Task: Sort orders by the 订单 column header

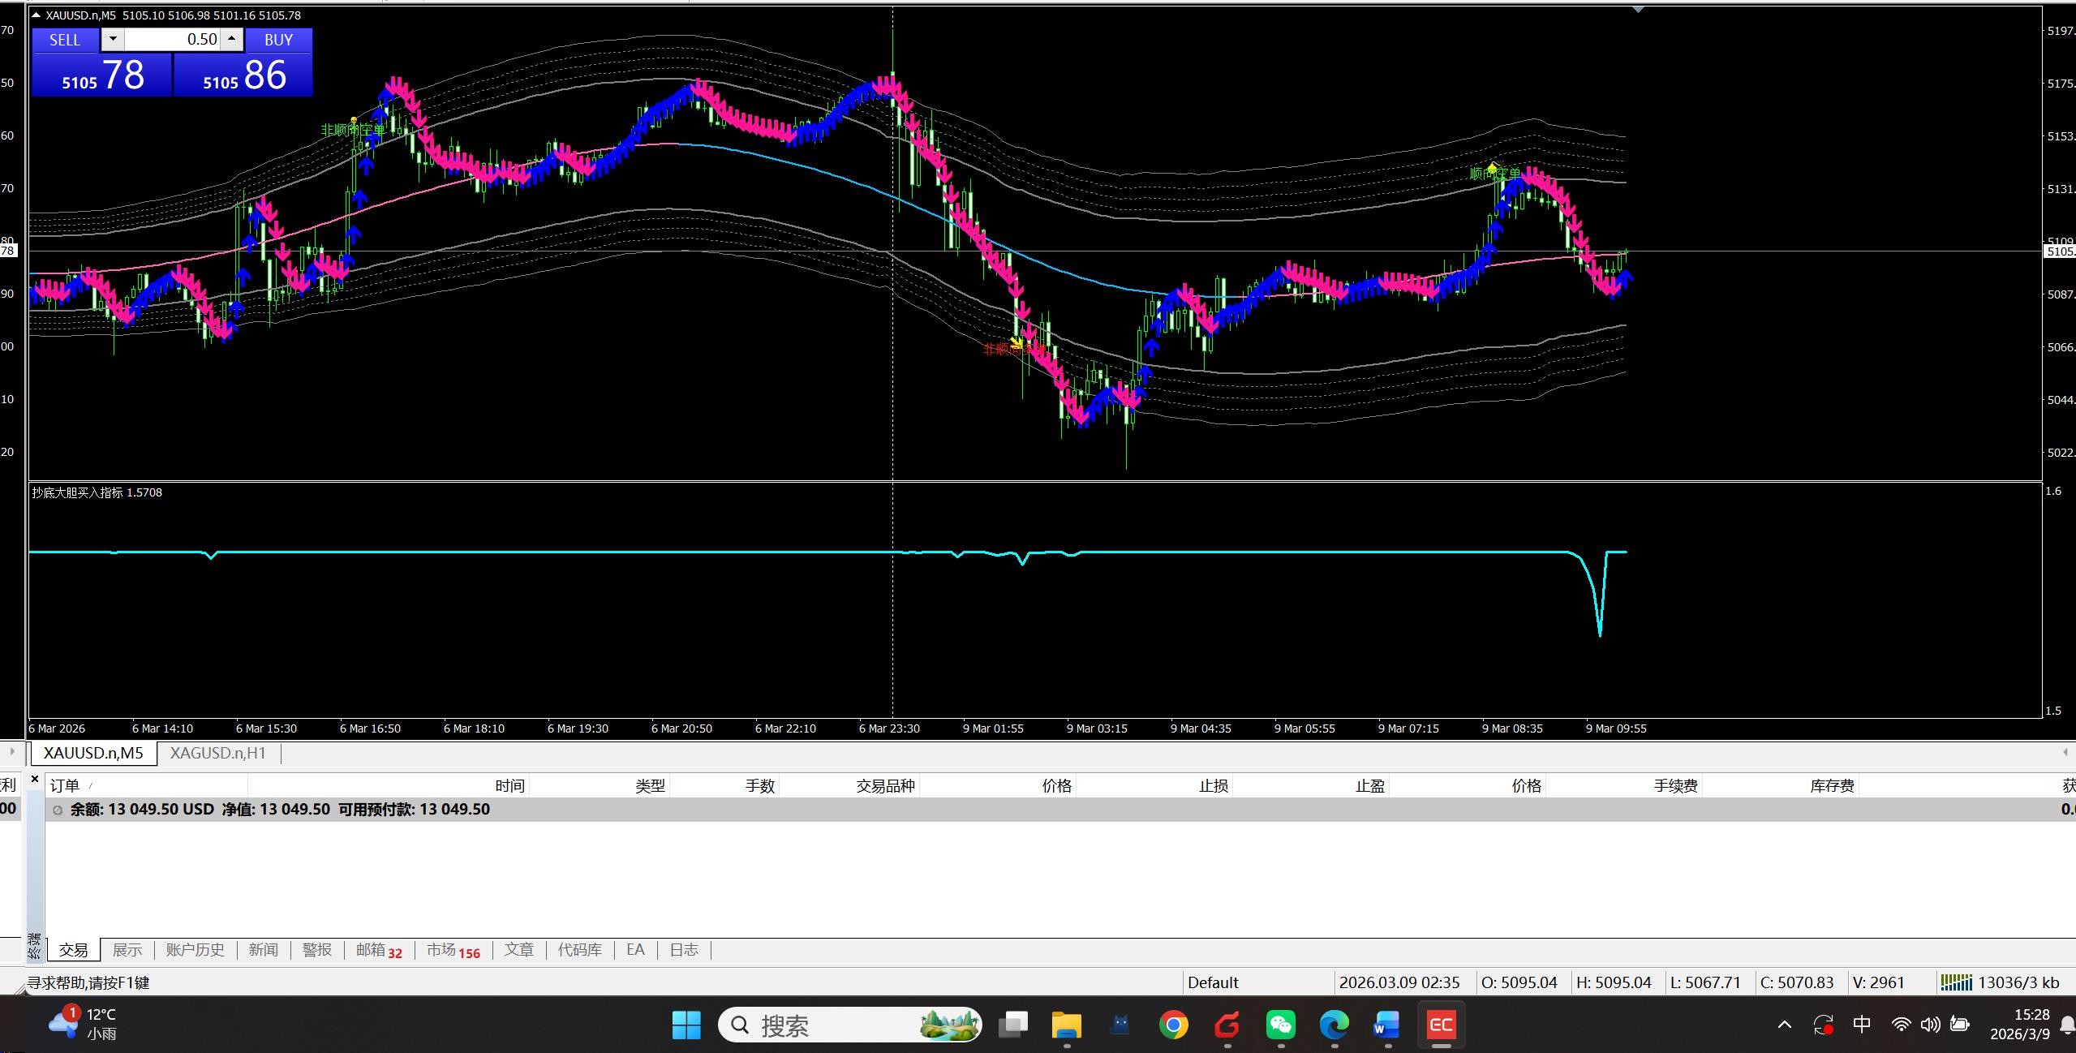Action: pos(65,785)
